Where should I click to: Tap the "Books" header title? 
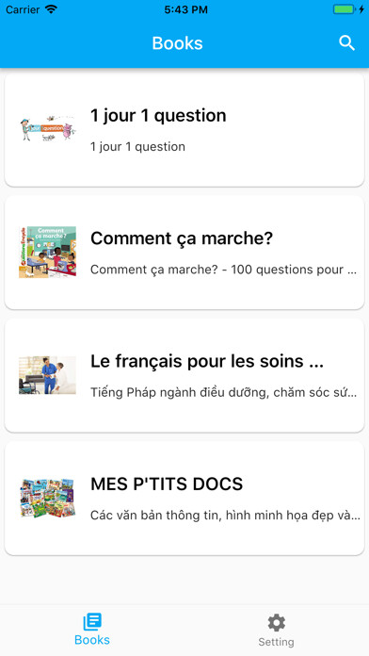pyautogui.click(x=178, y=43)
